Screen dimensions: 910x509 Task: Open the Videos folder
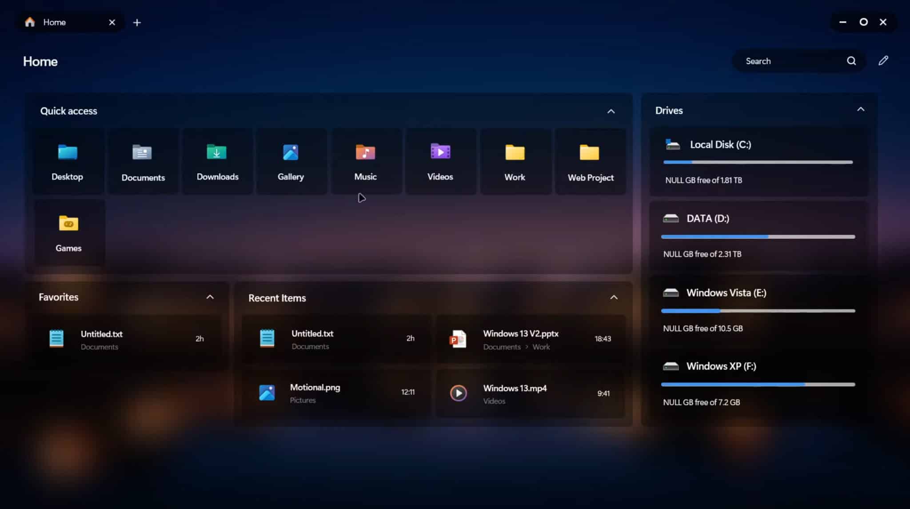439,161
